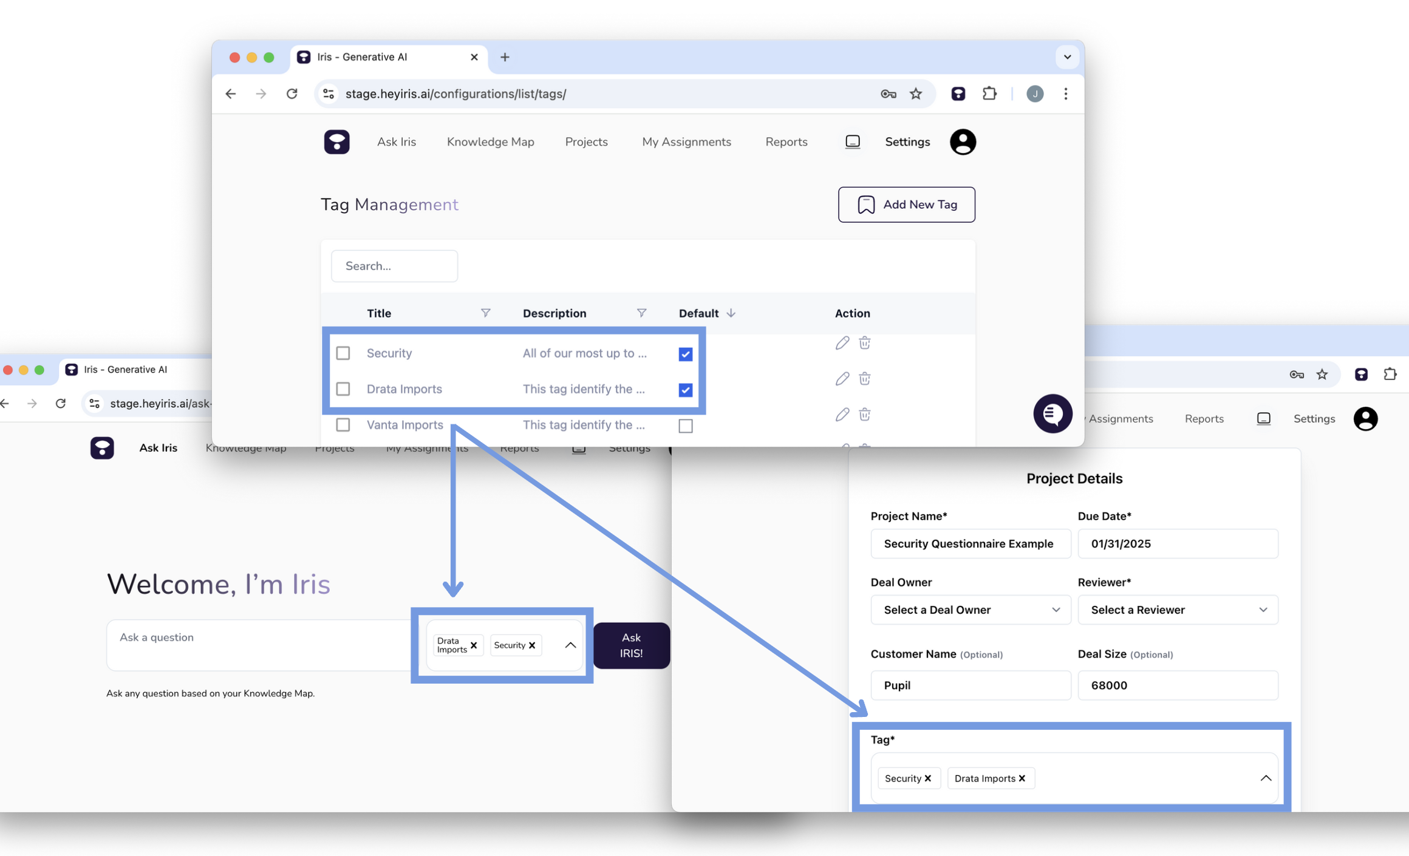Screen dimensions: 1409x856
Task: Open My Assignments in Tag Management nav
Action: coord(687,141)
